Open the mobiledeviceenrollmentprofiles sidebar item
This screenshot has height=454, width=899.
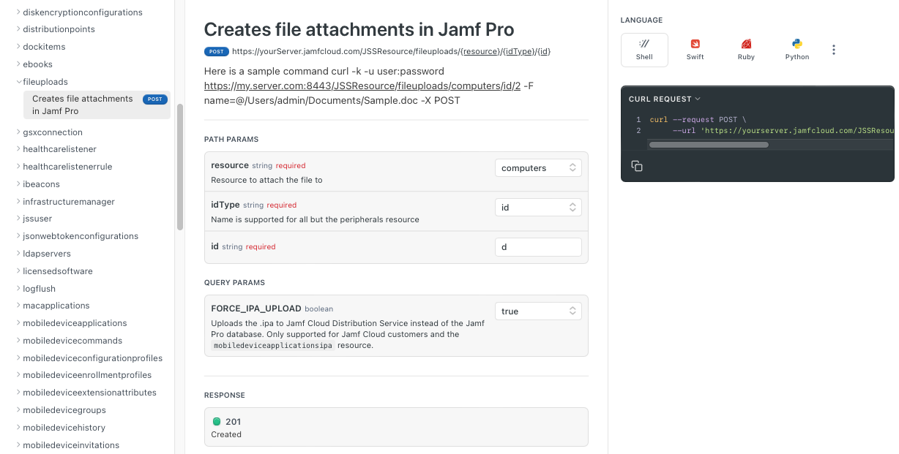(x=87, y=375)
